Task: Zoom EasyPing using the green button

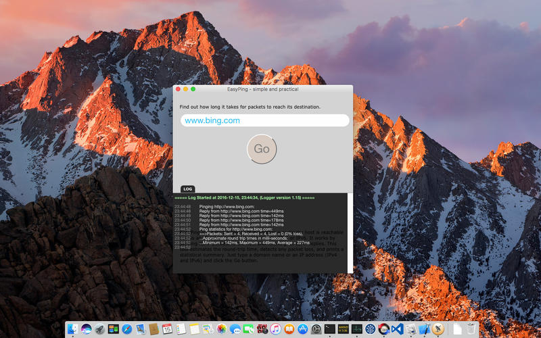Action: click(193, 89)
